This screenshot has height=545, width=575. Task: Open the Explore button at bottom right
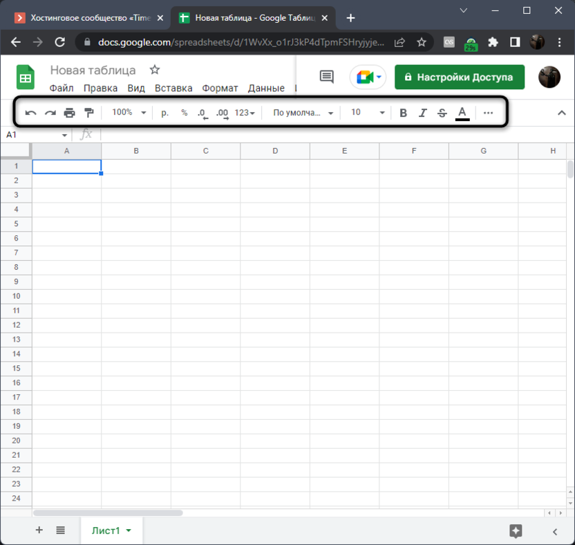516,530
